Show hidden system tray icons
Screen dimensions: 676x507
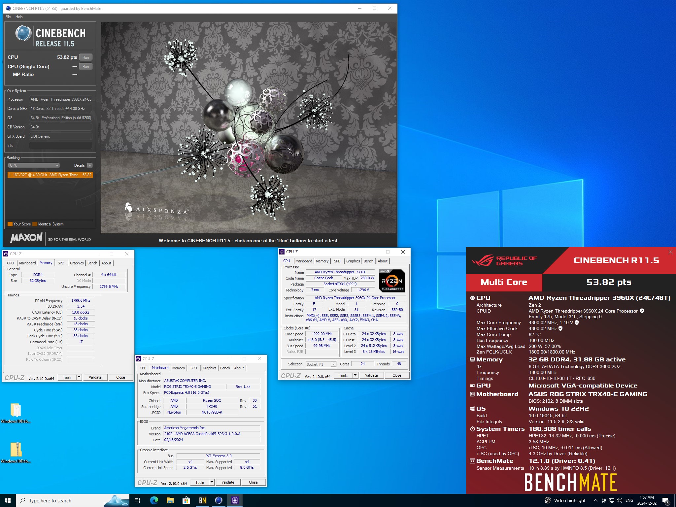tap(595, 500)
